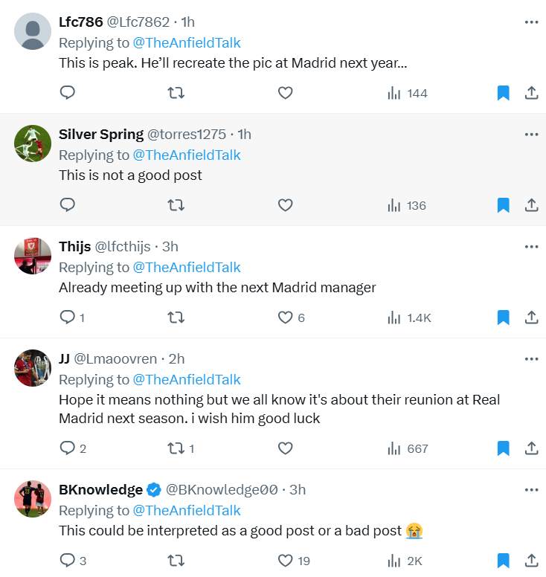
Task: Remove bookmark from Lfc786's tweet
Action: pos(503,93)
